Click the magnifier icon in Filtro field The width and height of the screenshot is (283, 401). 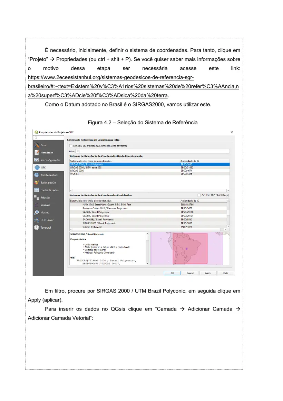click(79, 151)
